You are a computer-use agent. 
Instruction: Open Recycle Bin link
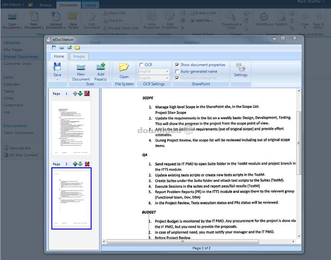click(17, 148)
